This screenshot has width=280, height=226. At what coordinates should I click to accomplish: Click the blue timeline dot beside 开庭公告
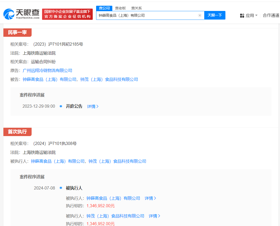click(61, 106)
